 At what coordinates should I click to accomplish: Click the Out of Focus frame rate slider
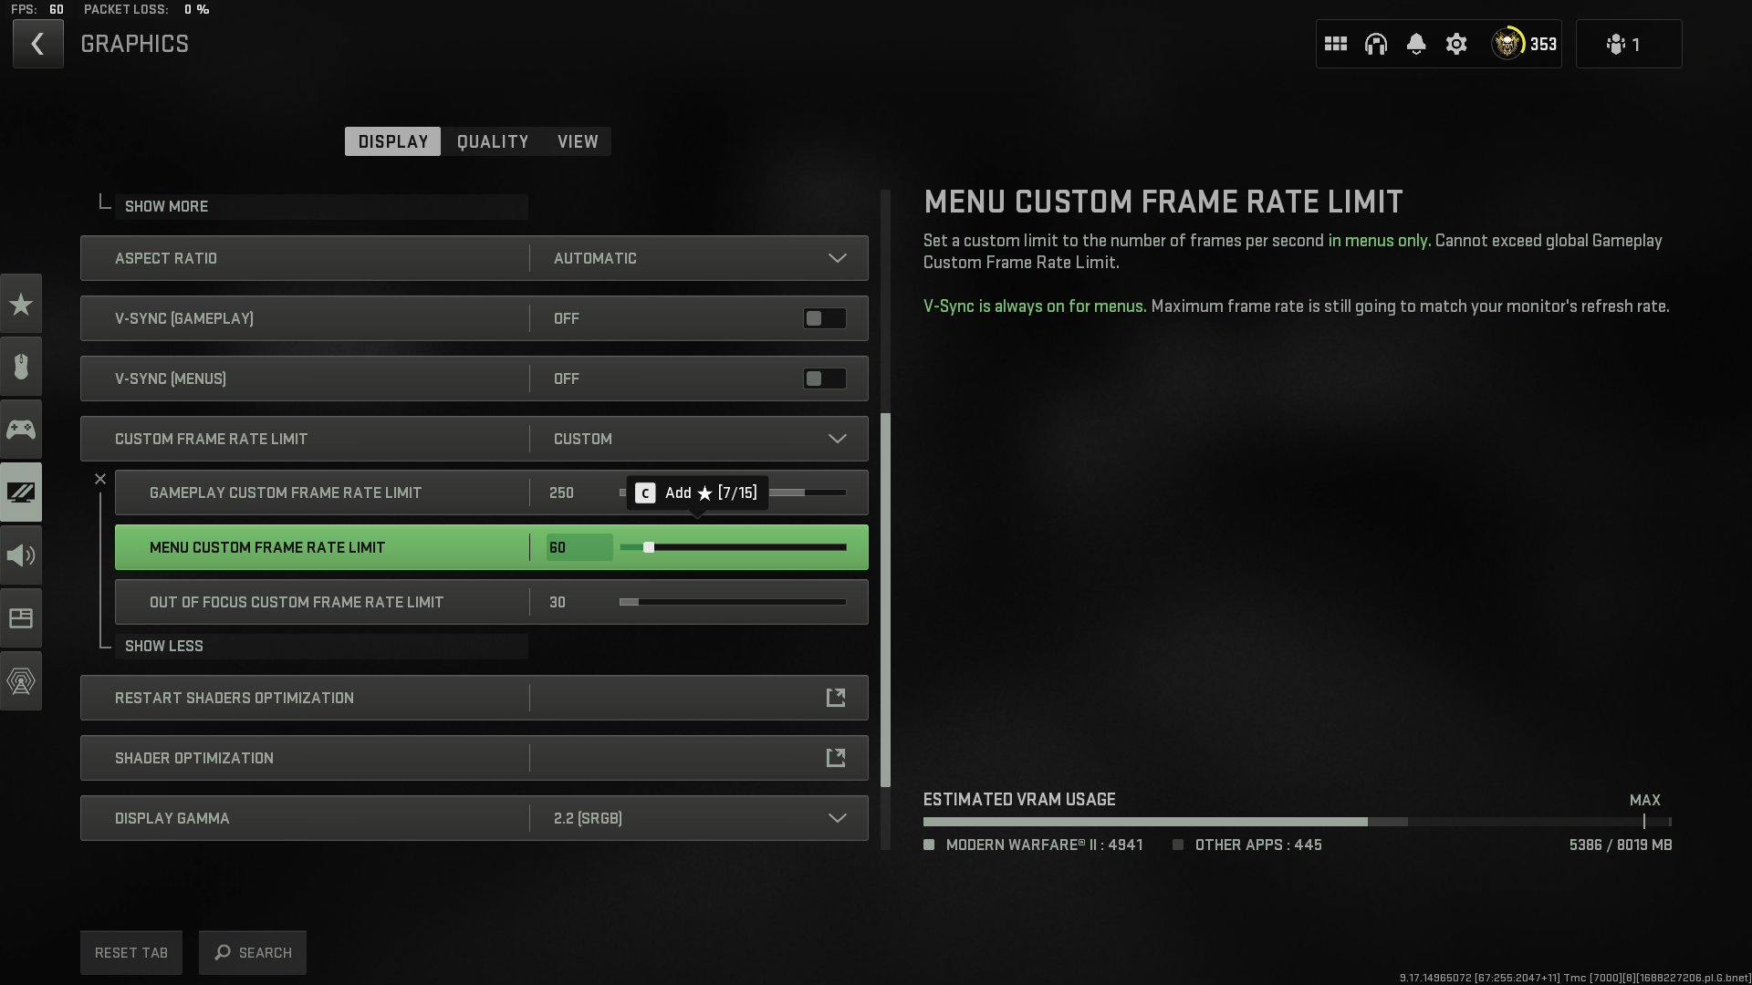tap(733, 602)
